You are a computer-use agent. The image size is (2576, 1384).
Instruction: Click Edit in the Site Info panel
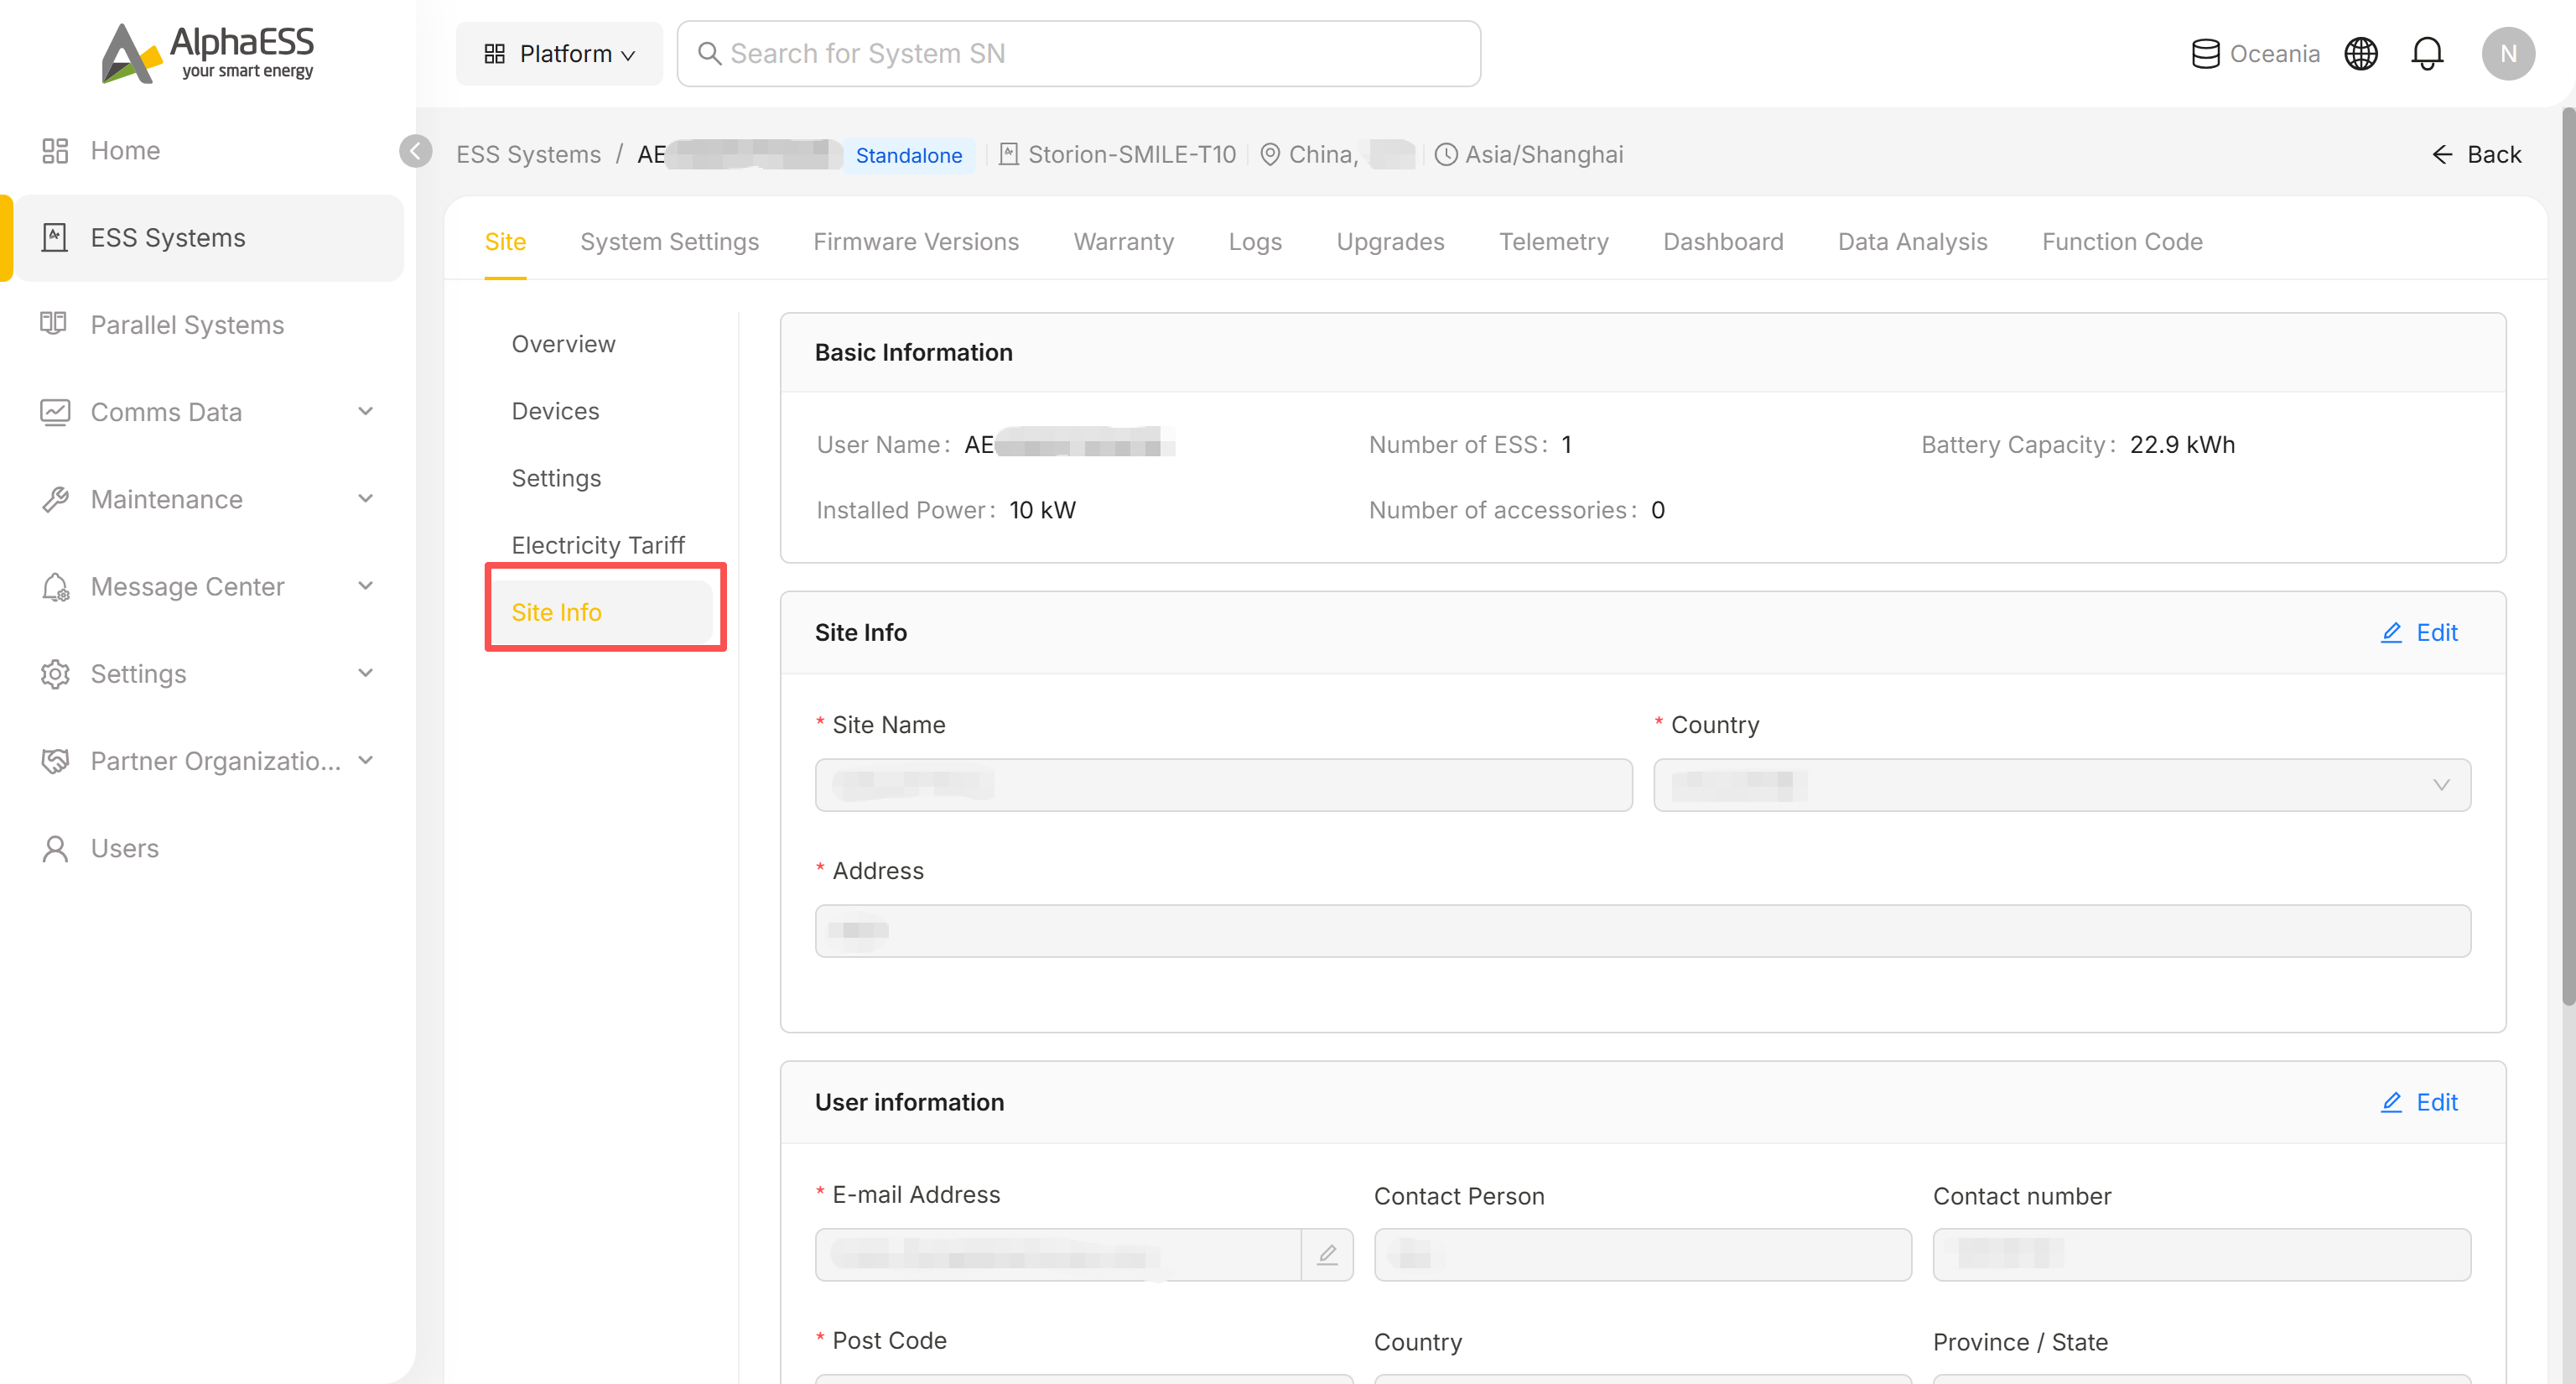point(2418,633)
